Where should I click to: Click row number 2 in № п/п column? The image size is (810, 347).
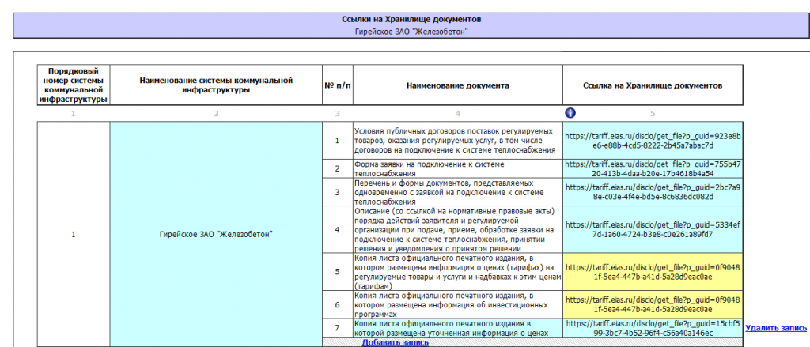click(337, 169)
